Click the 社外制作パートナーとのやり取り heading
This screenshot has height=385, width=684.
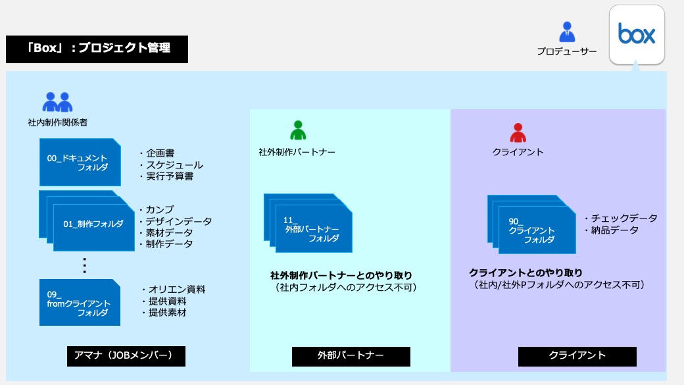(x=341, y=276)
